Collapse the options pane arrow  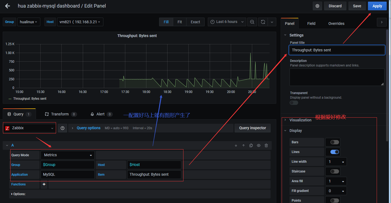click(x=382, y=22)
